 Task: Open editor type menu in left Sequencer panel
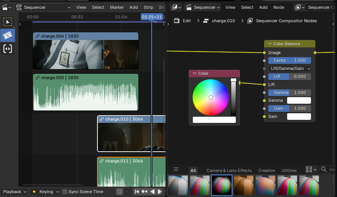6,7
